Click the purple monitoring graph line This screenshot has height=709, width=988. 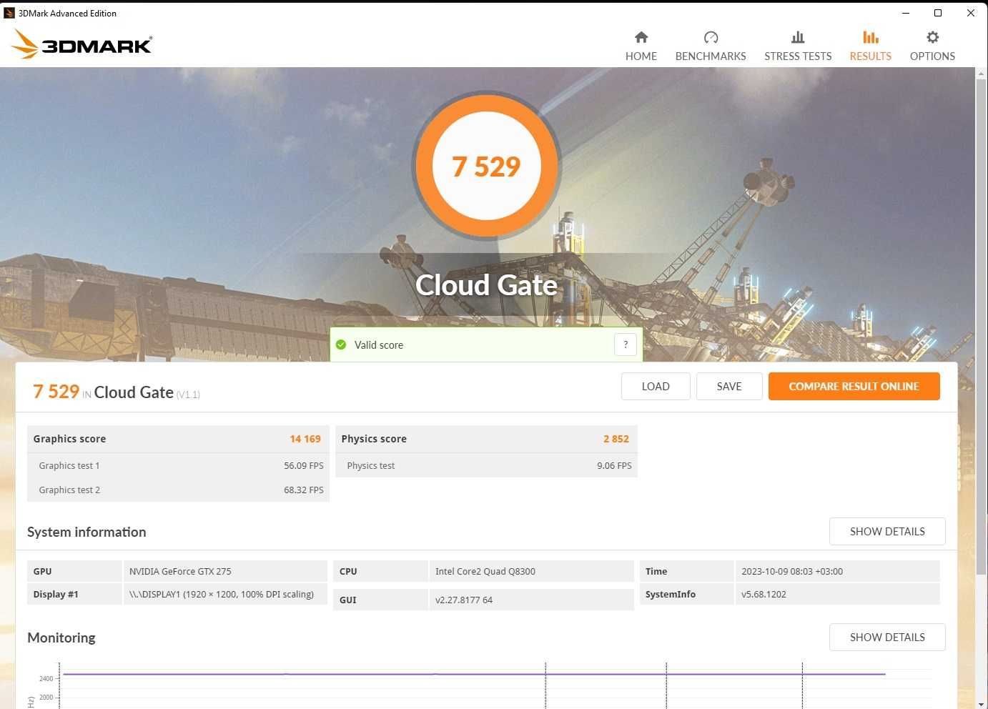click(474, 674)
